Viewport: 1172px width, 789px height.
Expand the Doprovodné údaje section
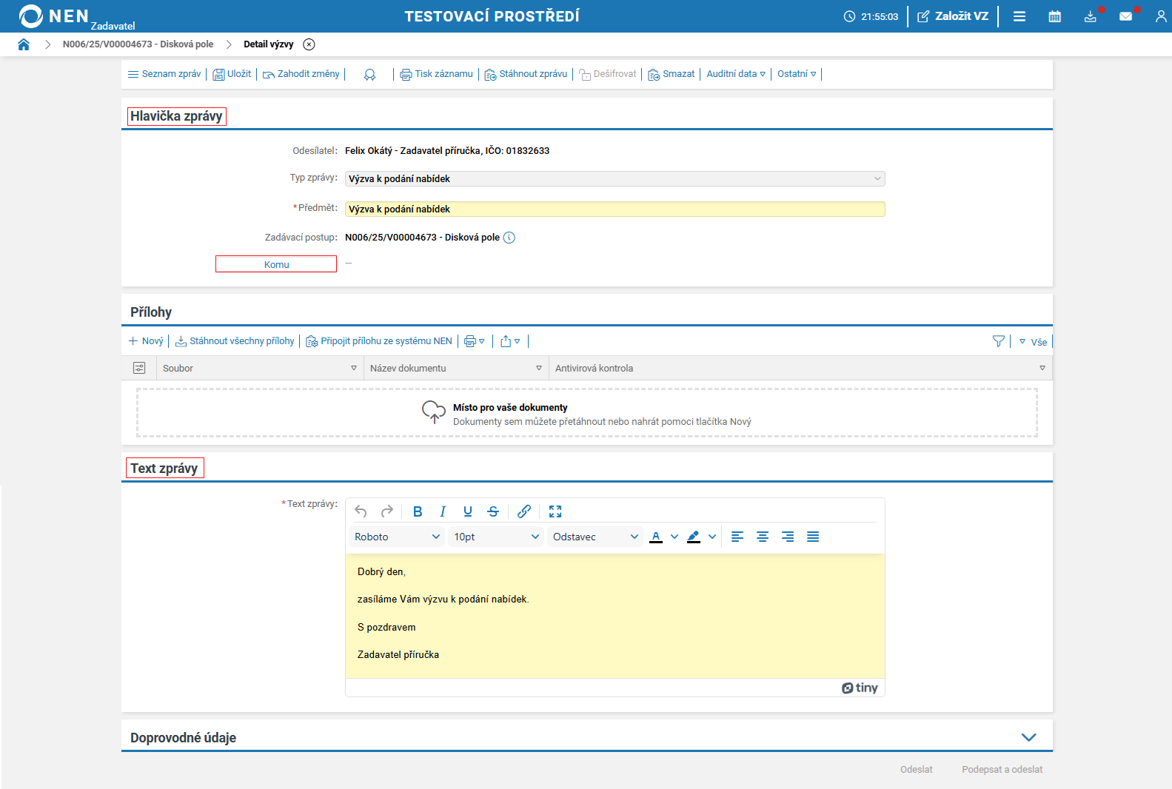[1028, 737]
